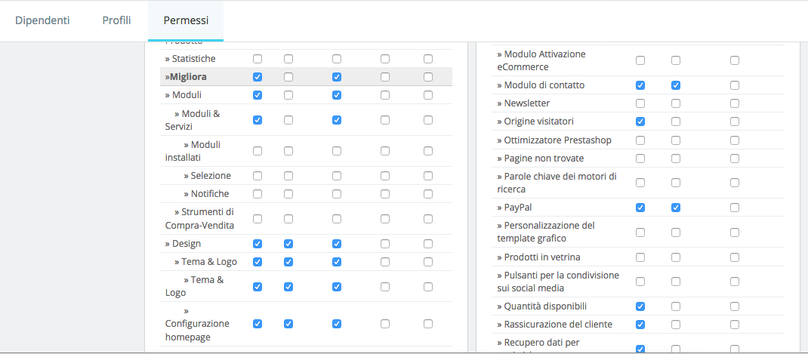The width and height of the screenshot is (808, 354).
Task: Uncheck the first checkbox for Migliora
Action: [x=258, y=77]
